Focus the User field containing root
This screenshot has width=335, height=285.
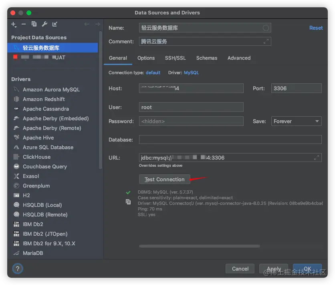tap(191, 107)
